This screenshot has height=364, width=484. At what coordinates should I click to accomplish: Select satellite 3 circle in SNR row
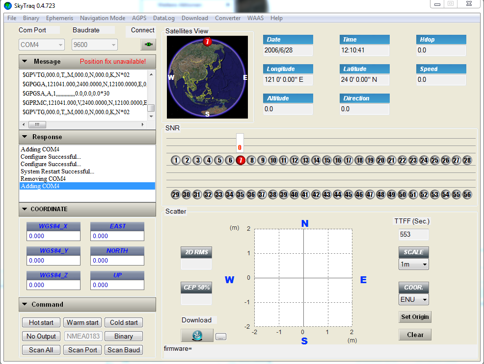click(x=197, y=160)
